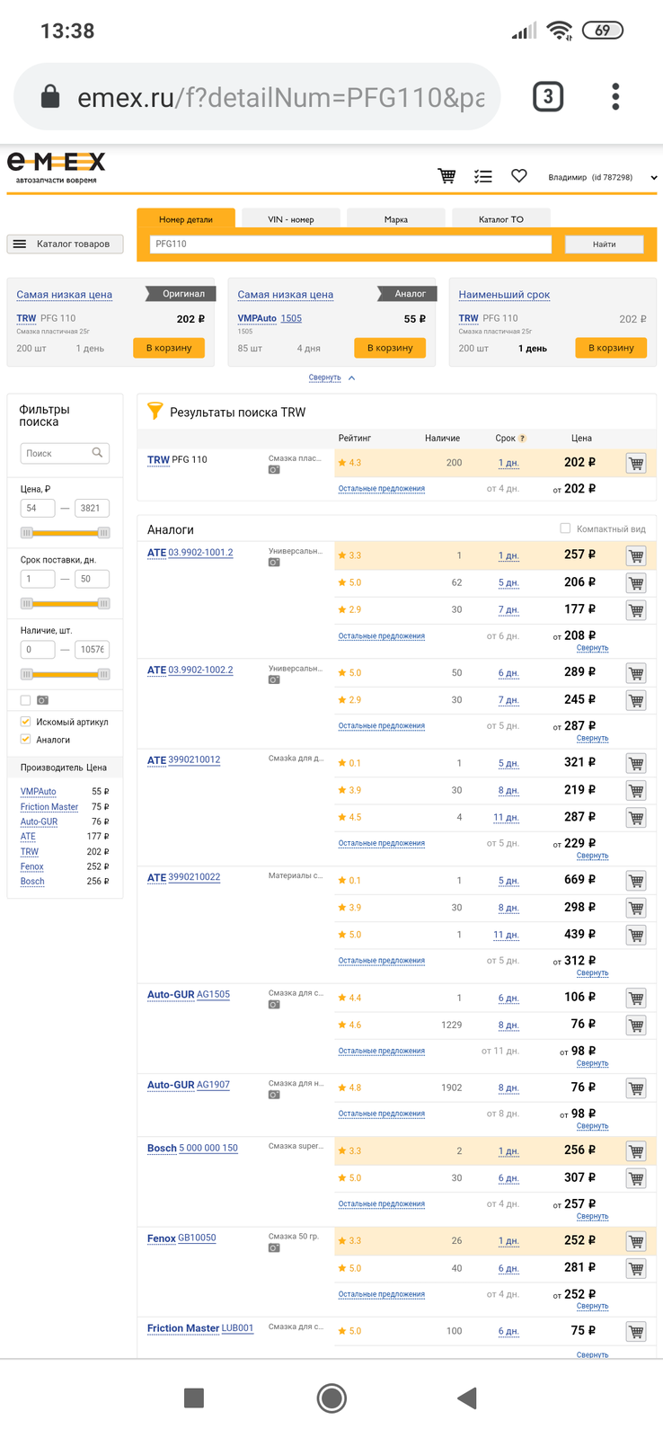Add ATE 03.9902-1002.2 at 289 ₽ to cart
Viewport: 663px width, 1438px height.
[x=636, y=673]
